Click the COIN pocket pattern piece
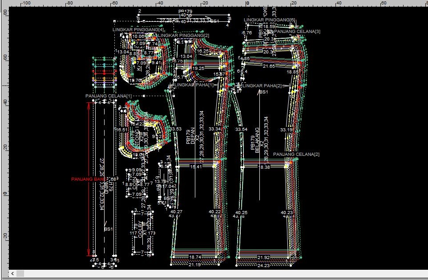428x280 pixels. click(x=135, y=184)
